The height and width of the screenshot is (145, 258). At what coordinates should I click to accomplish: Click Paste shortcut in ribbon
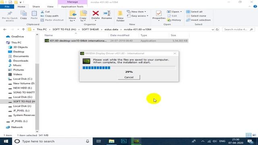tap(52, 20)
